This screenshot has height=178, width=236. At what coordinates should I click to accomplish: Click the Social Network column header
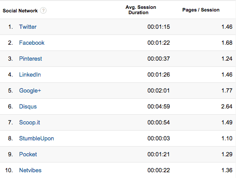pos(20,11)
